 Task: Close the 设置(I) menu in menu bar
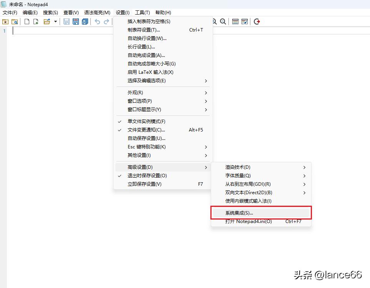(x=122, y=13)
